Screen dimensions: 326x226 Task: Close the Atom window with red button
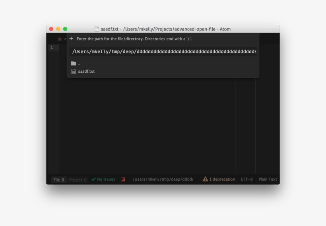pos(51,29)
